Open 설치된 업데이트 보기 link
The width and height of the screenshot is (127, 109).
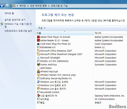pos(15,20)
